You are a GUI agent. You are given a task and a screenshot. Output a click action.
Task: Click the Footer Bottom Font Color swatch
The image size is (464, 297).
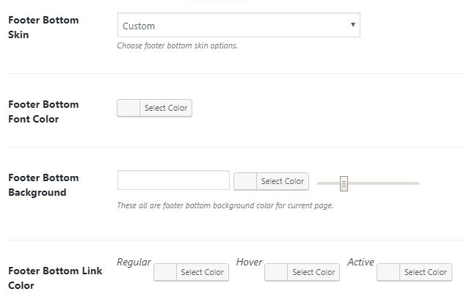point(128,109)
